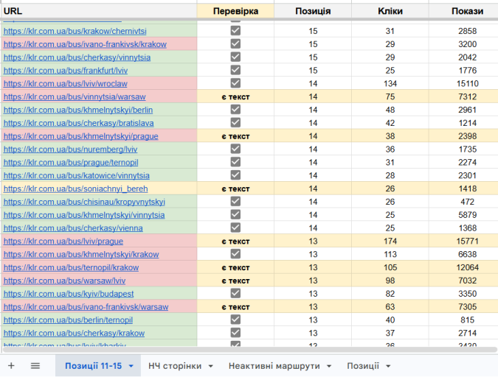This screenshot has height=377, width=498.
Task: Switch to the Позиції 11-15 sheet tab
Action: pyautogui.click(x=94, y=366)
